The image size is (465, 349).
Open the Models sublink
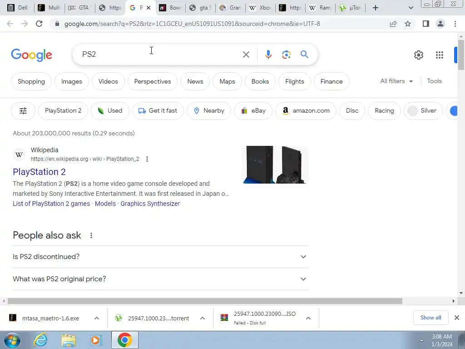coord(105,204)
